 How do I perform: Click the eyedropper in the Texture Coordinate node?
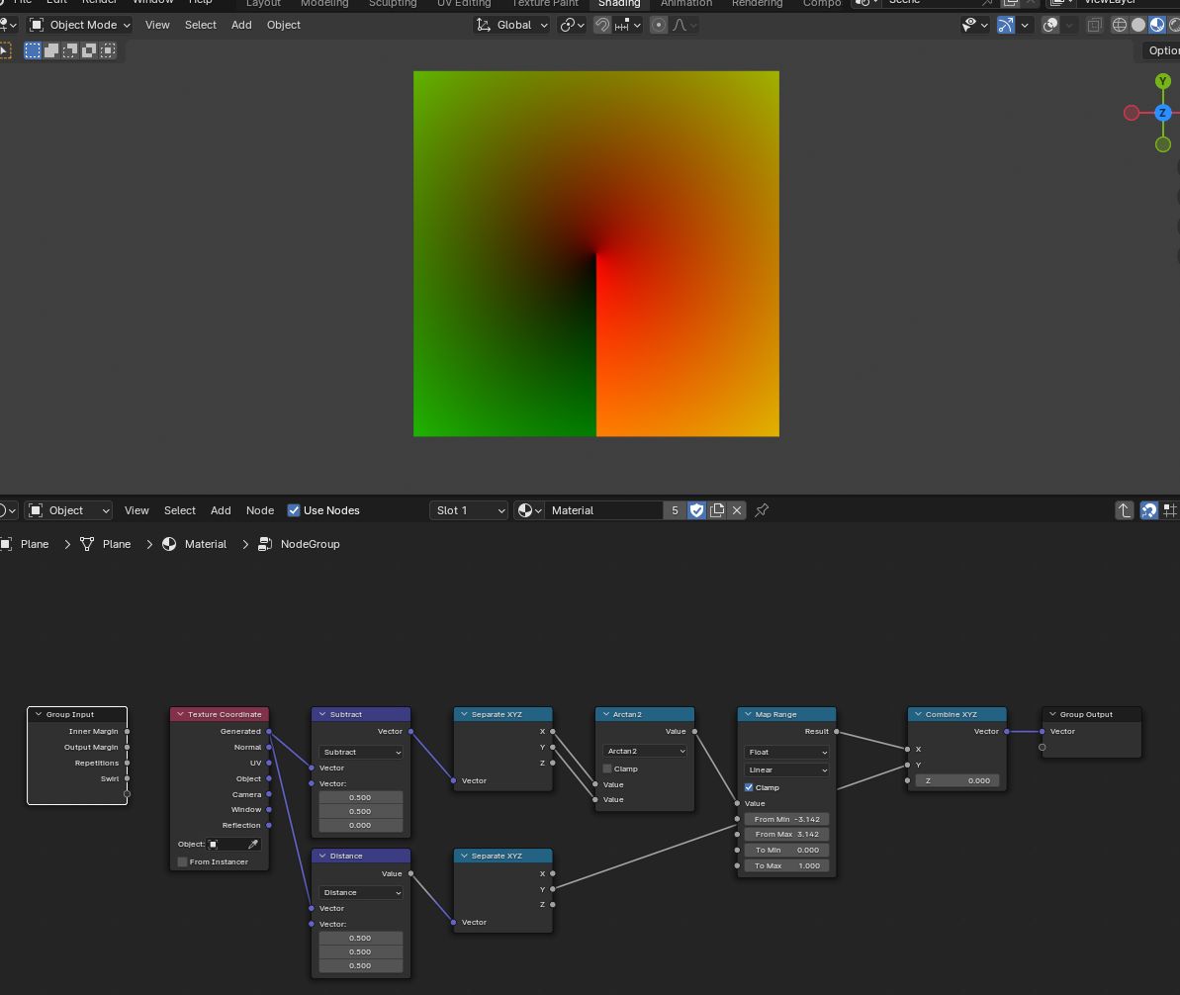coord(253,845)
